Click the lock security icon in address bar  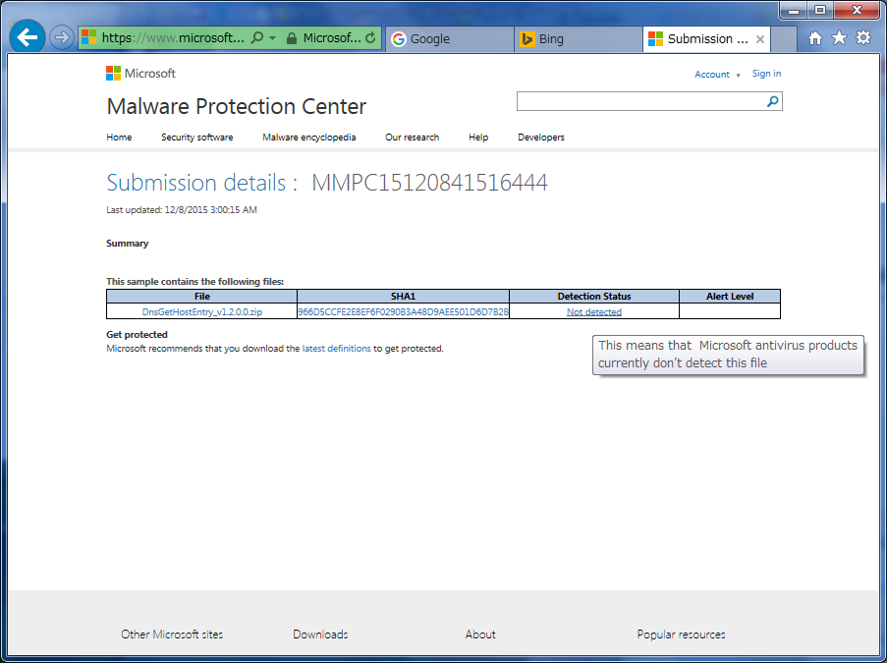click(x=292, y=38)
